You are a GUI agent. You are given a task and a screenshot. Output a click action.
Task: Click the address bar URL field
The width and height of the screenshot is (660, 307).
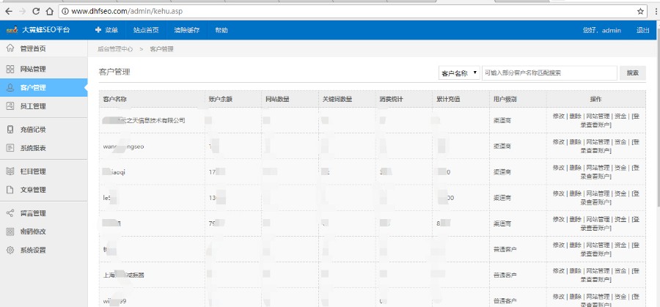[353, 11]
